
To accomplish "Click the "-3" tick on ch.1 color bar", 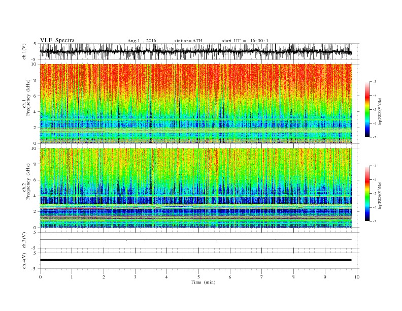I will click(x=375, y=82).
